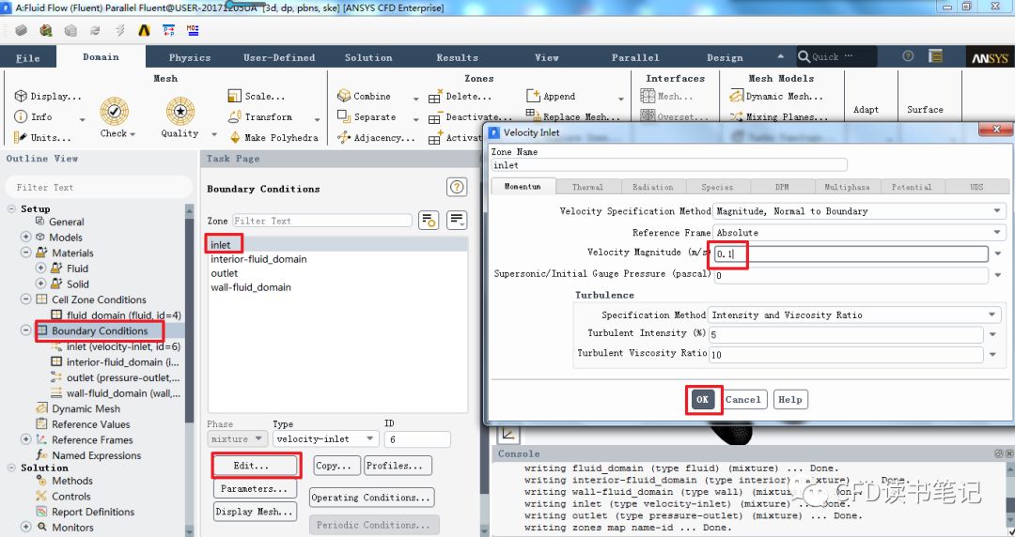This screenshot has width=1015, height=537.
Task: Click the zone filter options icon
Action: [x=429, y=220]
